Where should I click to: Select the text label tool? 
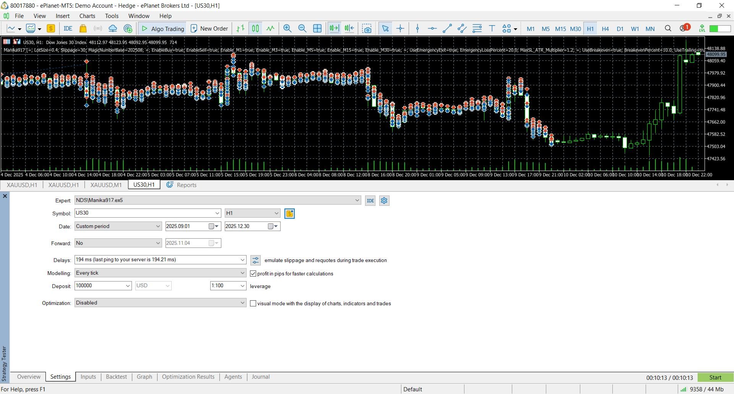tap(492, 29)
